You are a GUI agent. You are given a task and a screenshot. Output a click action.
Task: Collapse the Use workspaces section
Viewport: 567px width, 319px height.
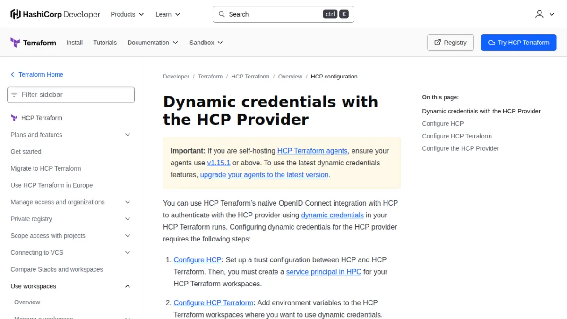[128, 286]
